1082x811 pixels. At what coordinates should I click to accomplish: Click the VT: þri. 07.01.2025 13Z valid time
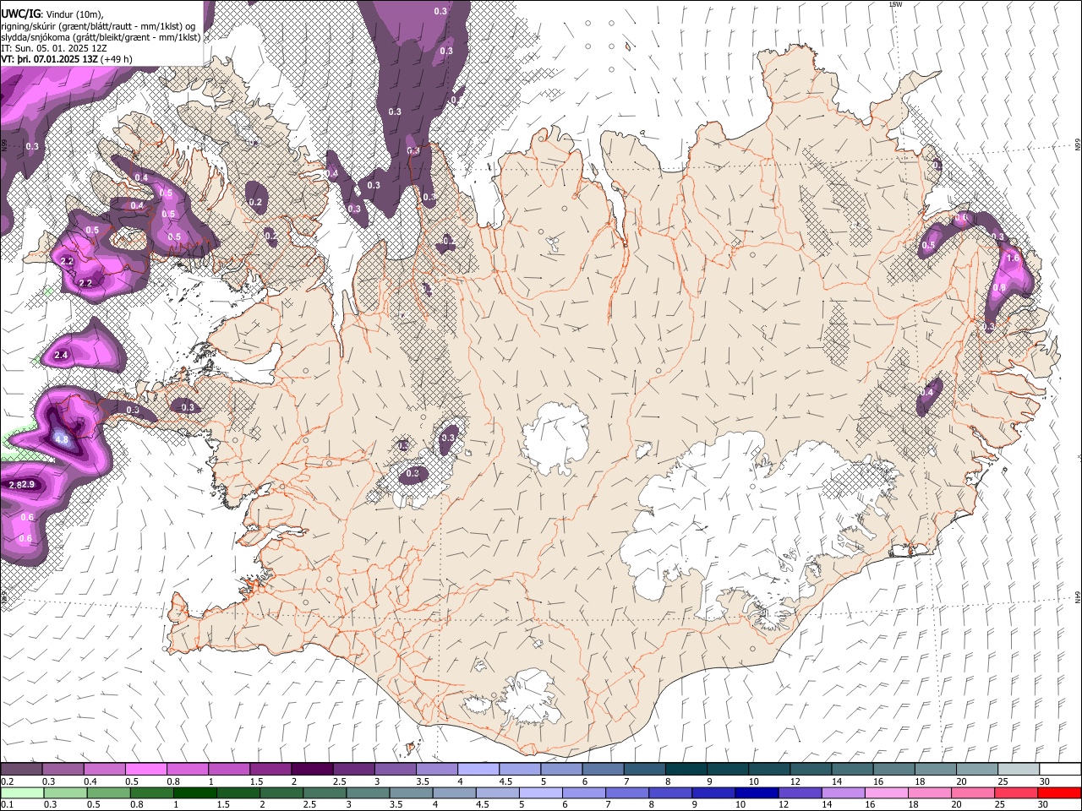[49, 59]
